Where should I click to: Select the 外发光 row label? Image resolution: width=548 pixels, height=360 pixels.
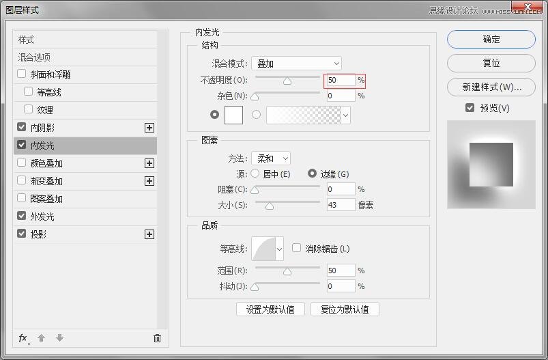point(42,217)
